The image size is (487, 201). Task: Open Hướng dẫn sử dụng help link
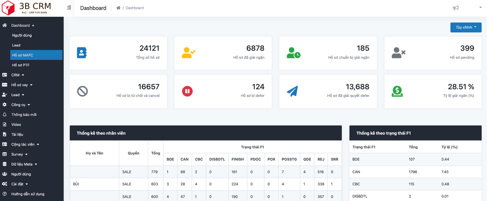[28, 194]
